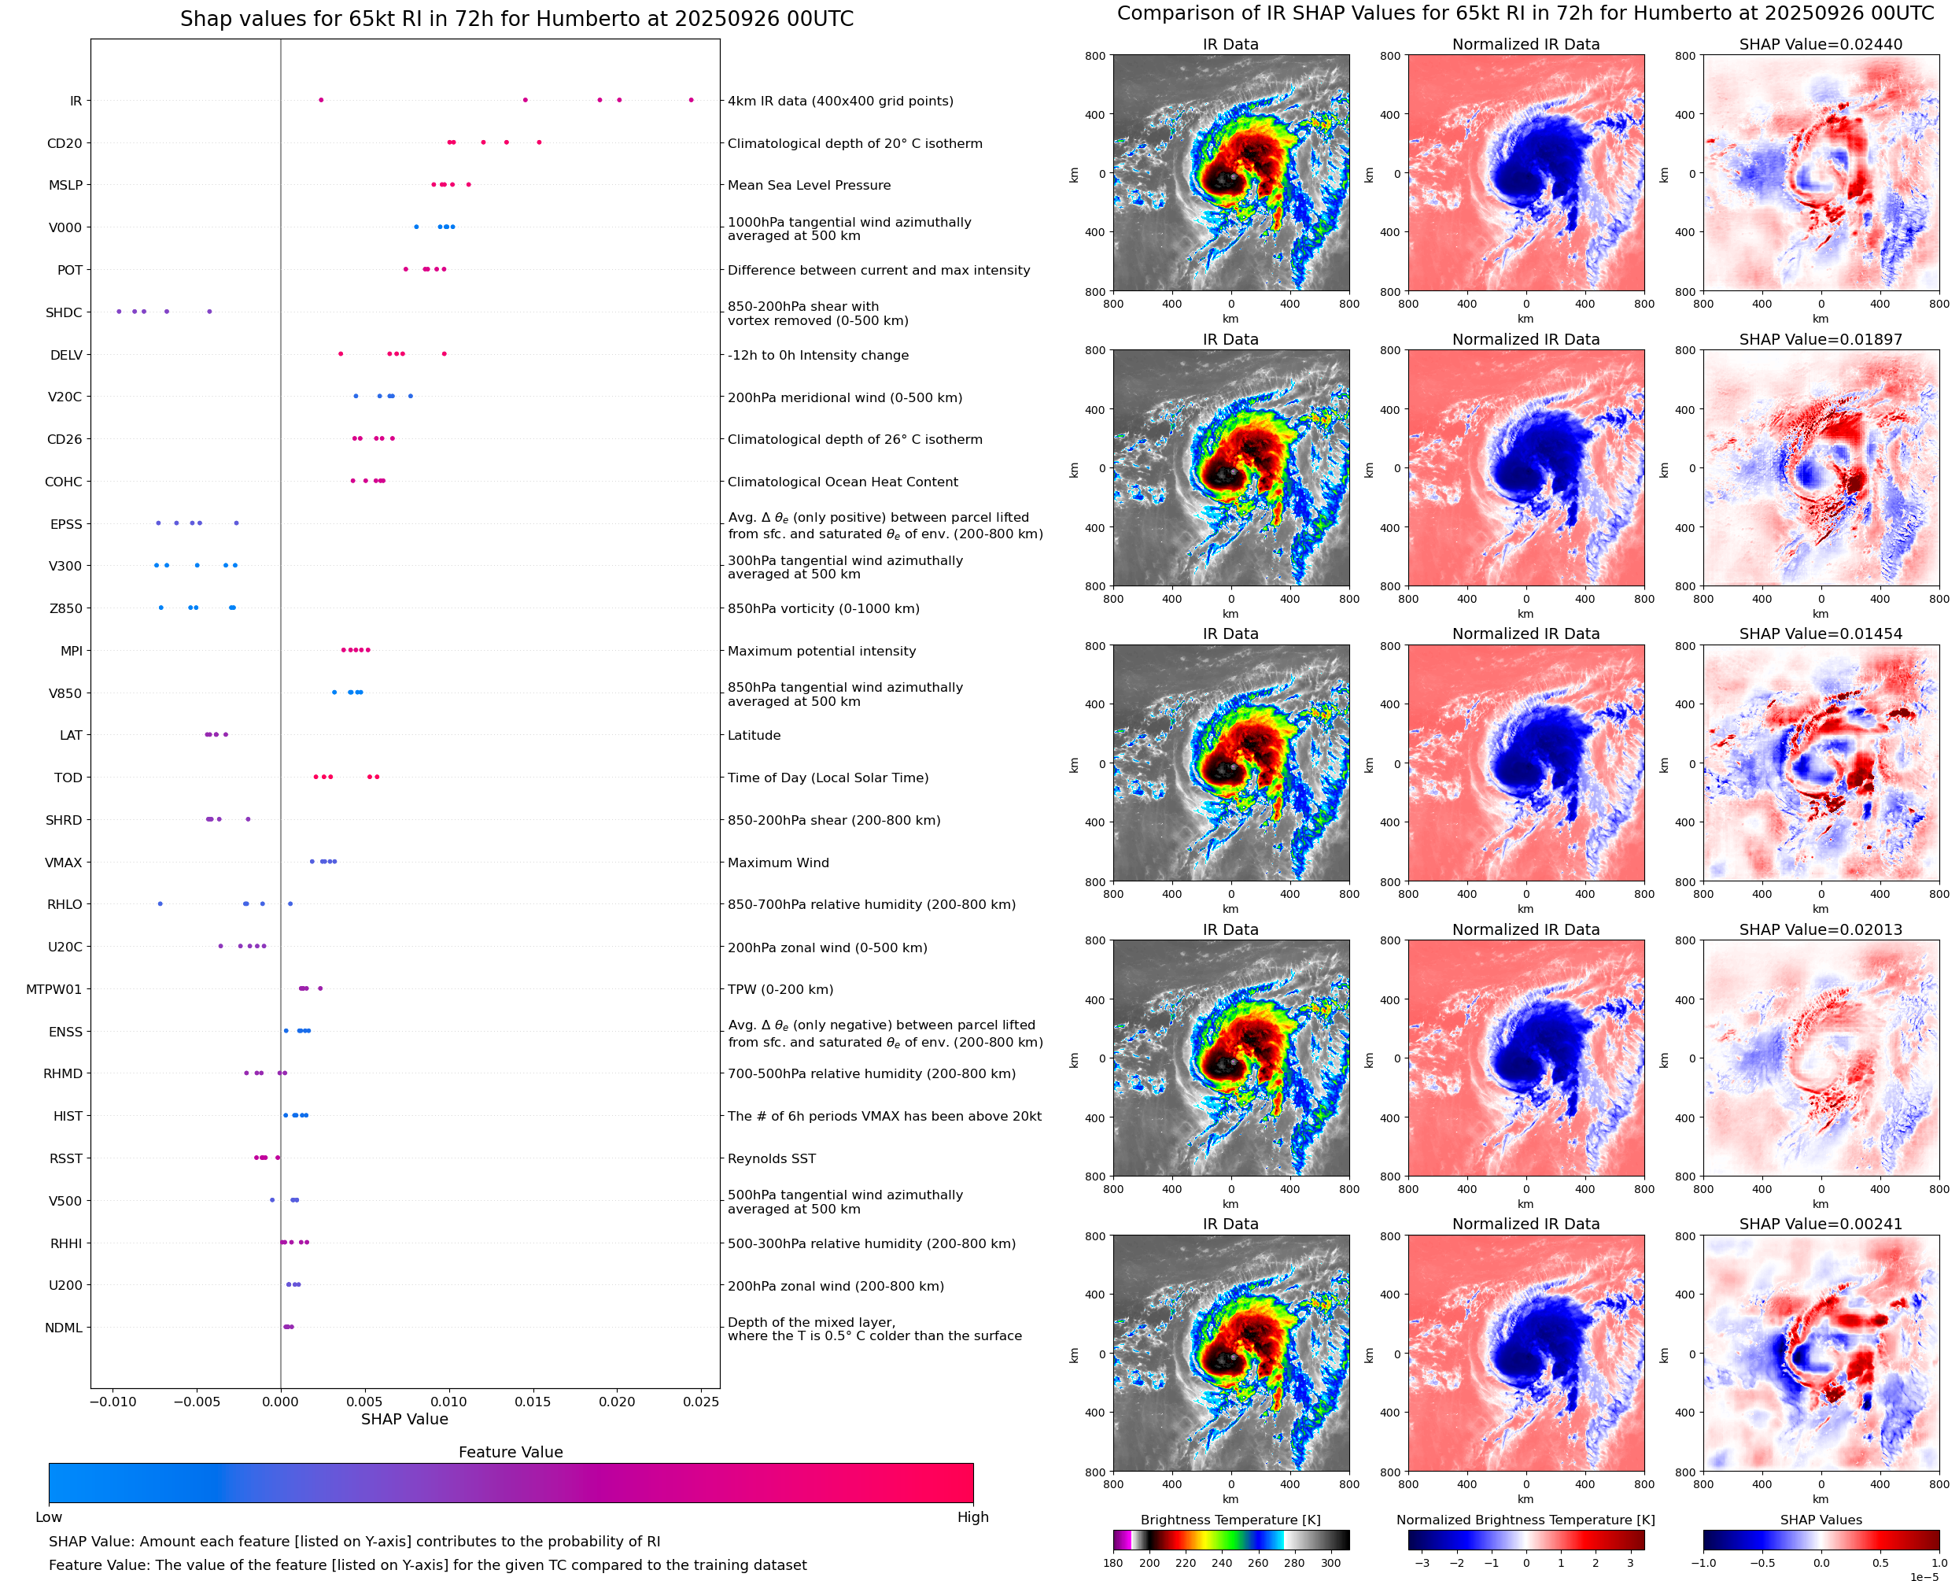
Task: Click the rightmost IR data point
Action: point(691,100)
